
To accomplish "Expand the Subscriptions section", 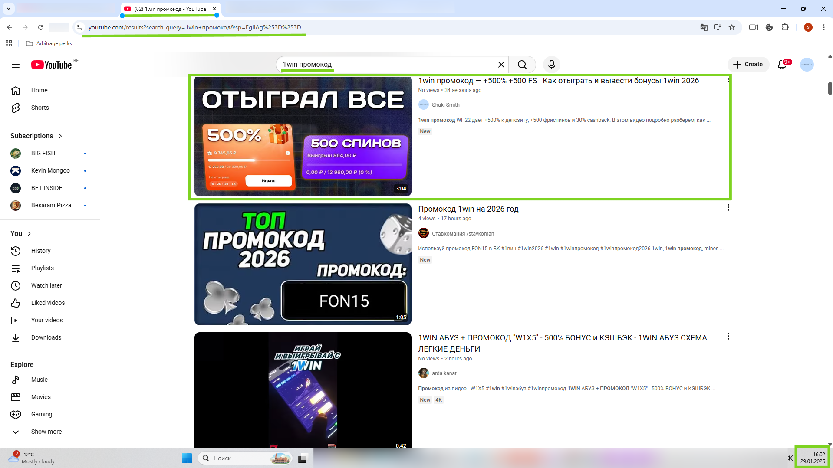I will click(x=36, y=136).
